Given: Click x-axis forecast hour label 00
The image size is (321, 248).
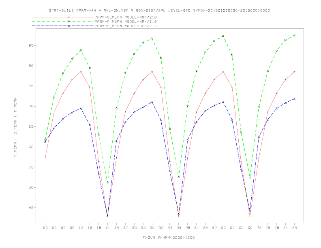Looking at the screenshot, I should tap(45, 228).
